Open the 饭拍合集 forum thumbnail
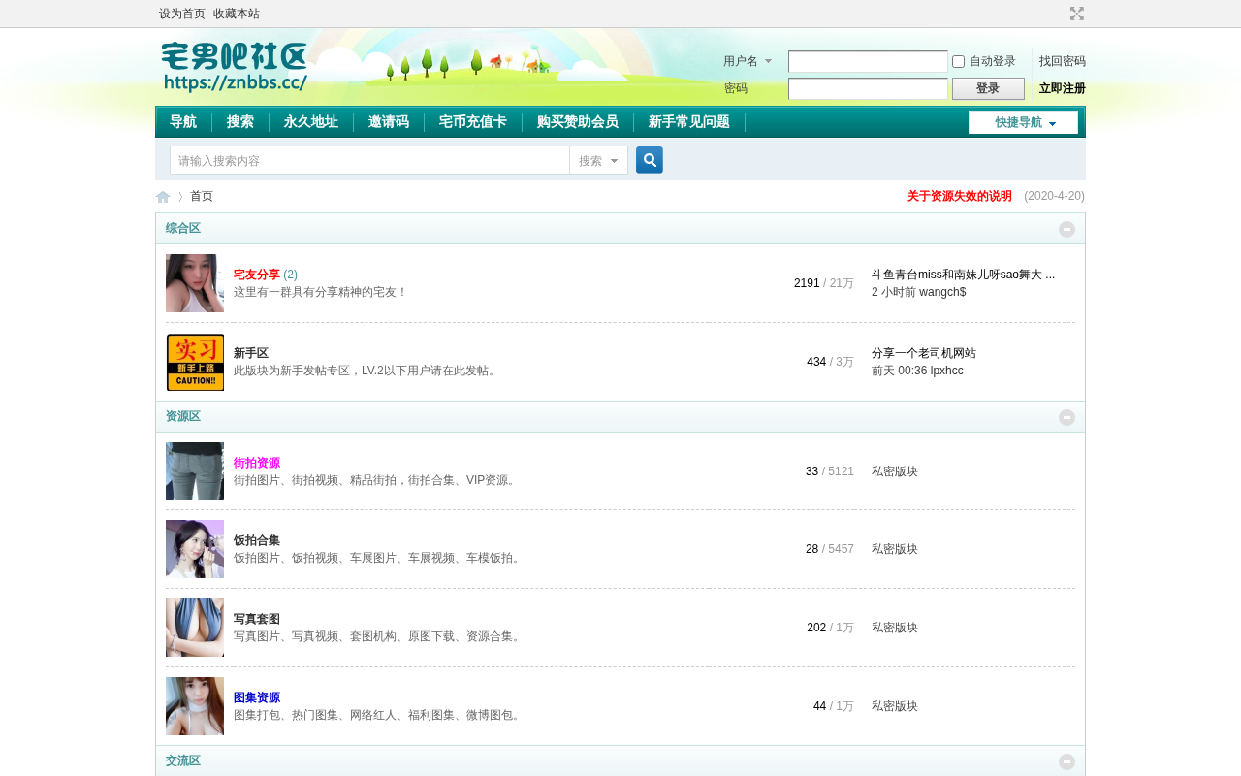Viewport: 1241px width, 776px height. [195, 549]
